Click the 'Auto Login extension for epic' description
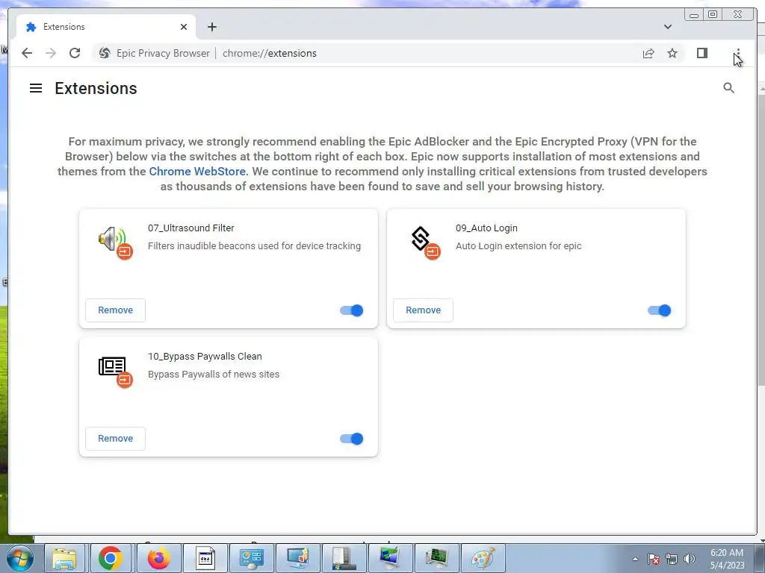The image size is (765, 573). pos(518,246)
